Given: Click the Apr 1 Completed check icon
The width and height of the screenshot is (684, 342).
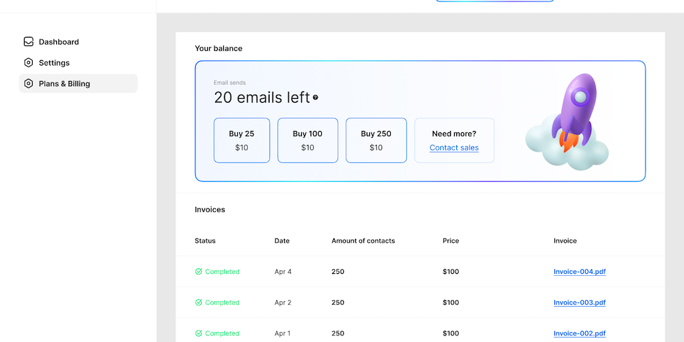Looking at the screenshot, I should [198, 333].
